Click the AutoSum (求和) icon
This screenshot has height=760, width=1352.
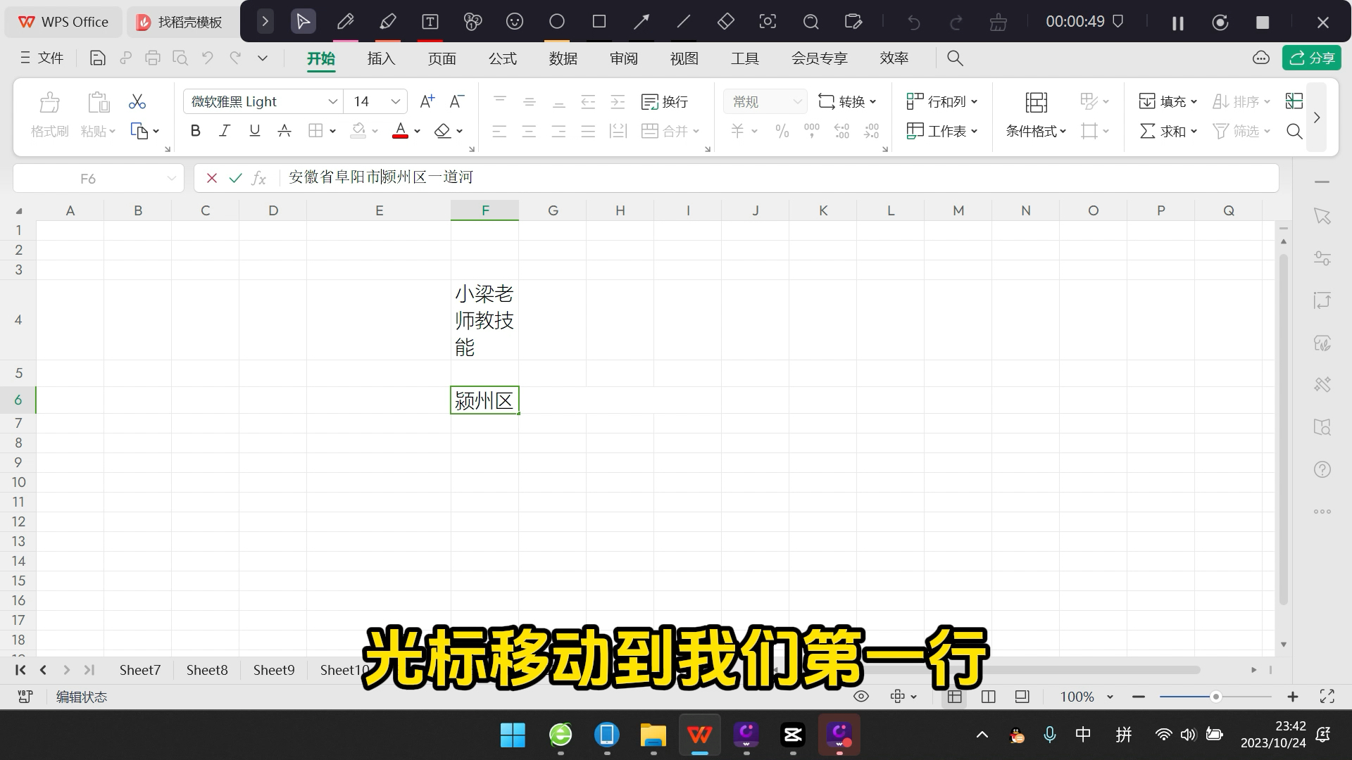[1165, 131]
